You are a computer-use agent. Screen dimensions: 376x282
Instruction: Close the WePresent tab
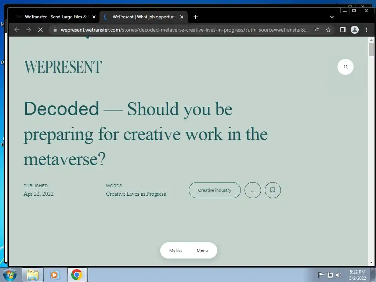(x=182, y=17)
